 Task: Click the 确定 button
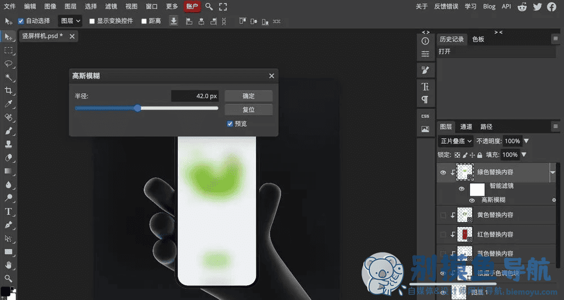click(249, 96)
